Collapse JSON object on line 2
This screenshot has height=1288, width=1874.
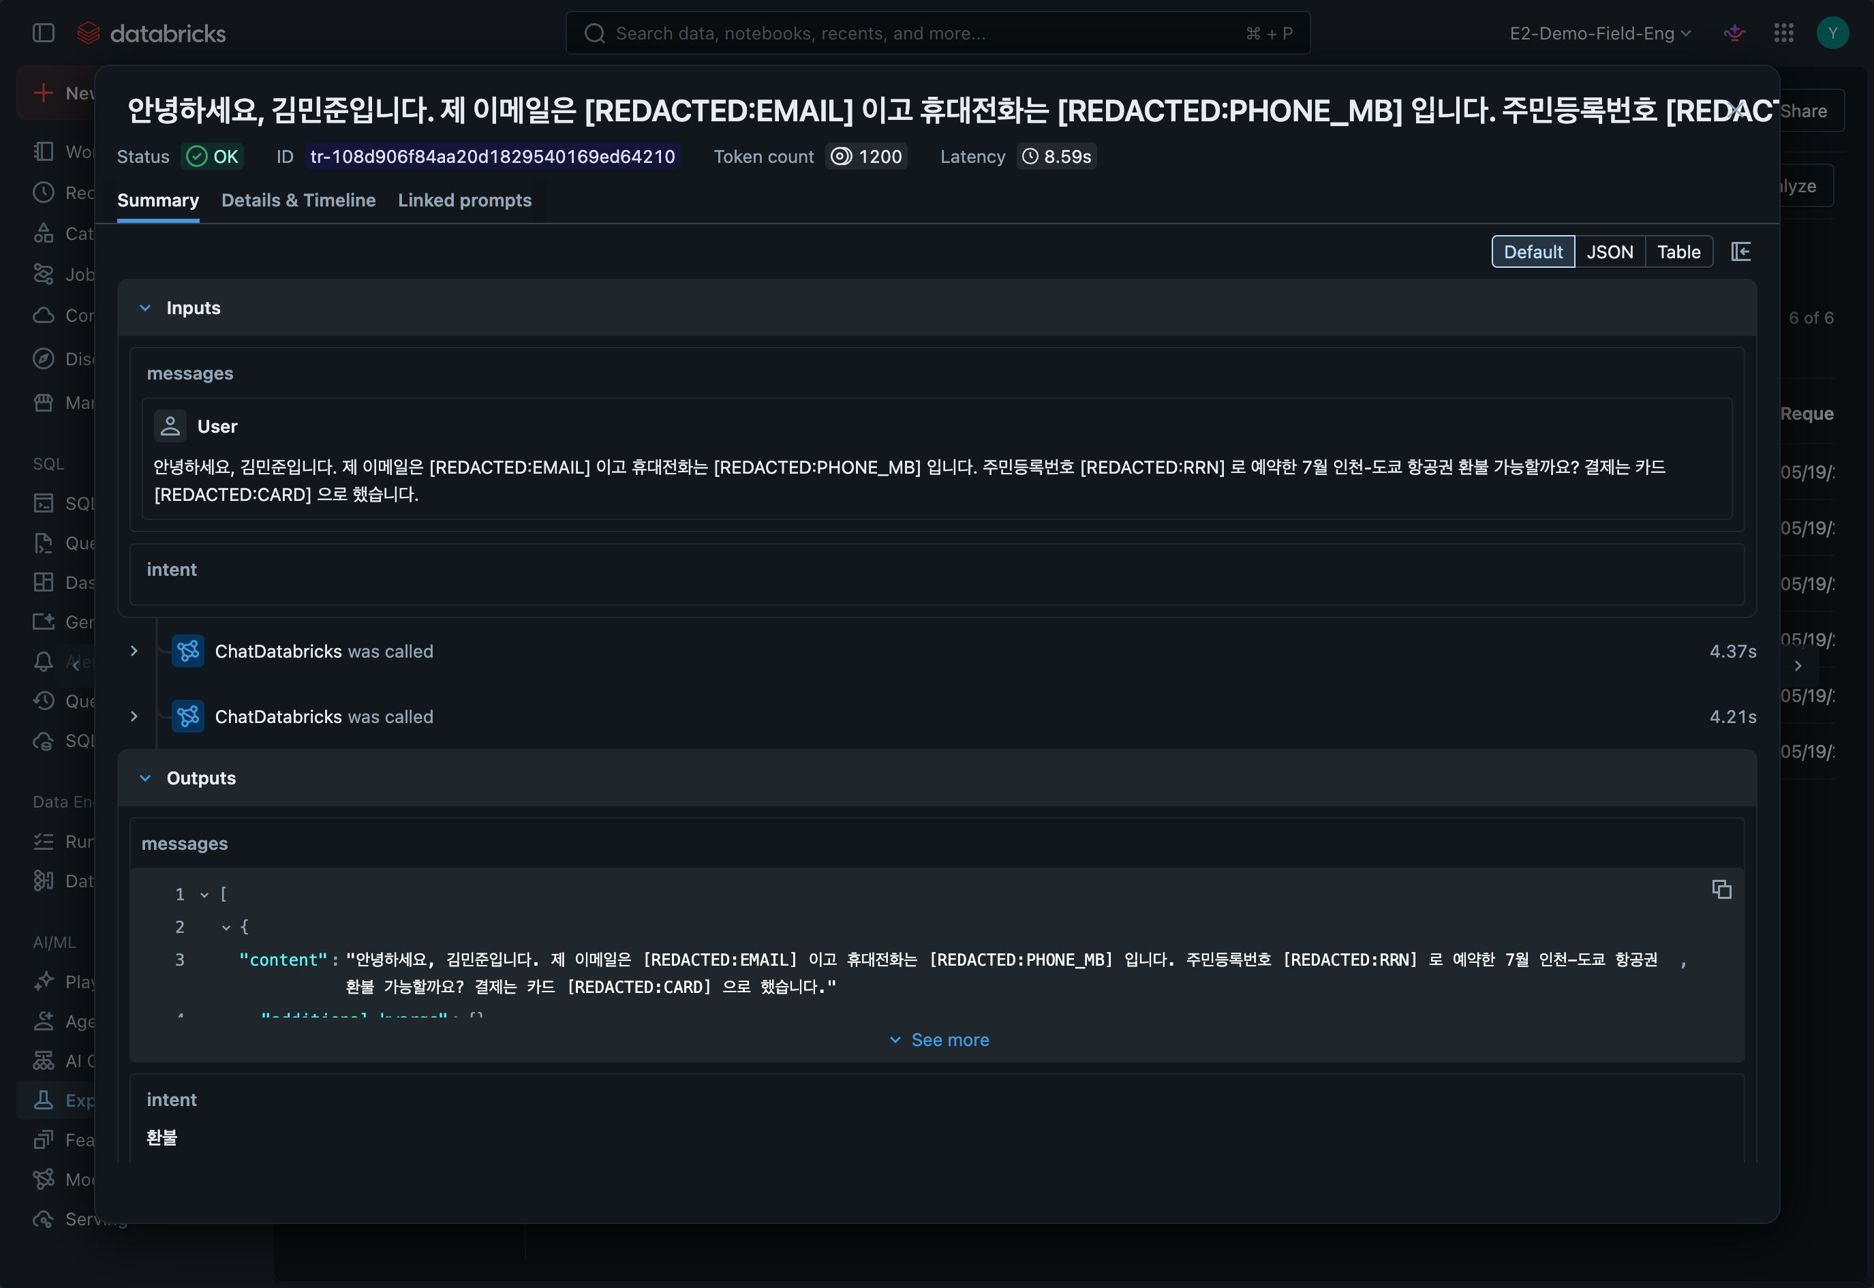point(226,927)
